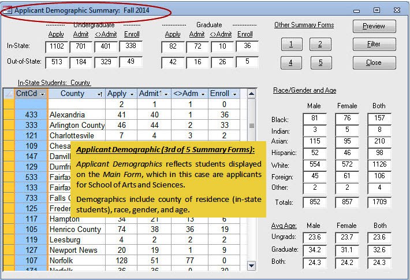
Task: Maximize the Applicant Demographic Summary window
Action: pyautogui.click(x=377, y=10)
